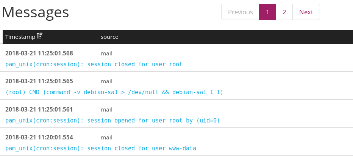Select timestamp 2018-03-21 11:25:01.565
Viewport: 353px width, 156px height.
[39, 81]
